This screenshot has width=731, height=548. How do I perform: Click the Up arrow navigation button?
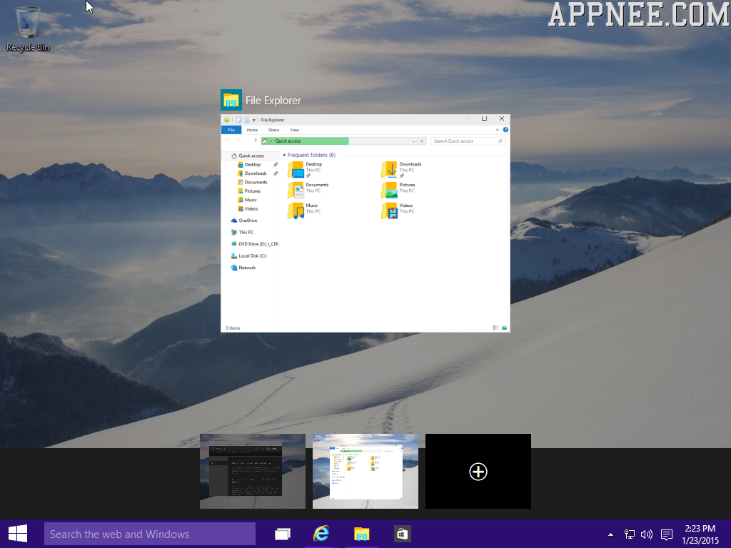[x=256, y=141]
